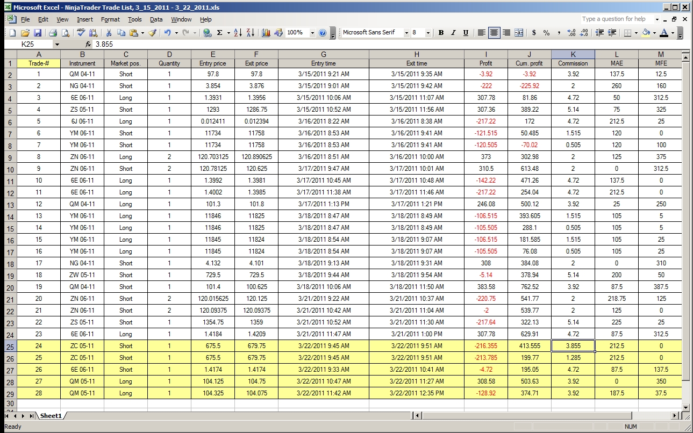Apply the yellow fill color
Screen dimensions: 693x433
point(646,33)
